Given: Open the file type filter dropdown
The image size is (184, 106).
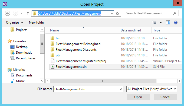Looking at the screenshot, I should click(x=152, y=89).
